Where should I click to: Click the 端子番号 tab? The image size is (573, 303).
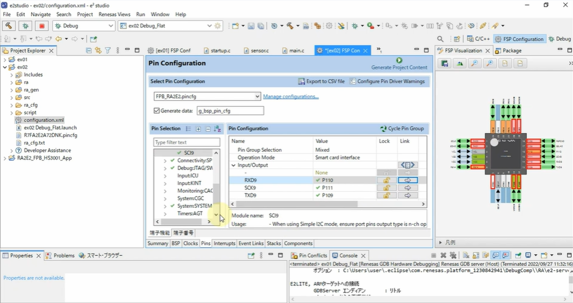coord(183,233)
